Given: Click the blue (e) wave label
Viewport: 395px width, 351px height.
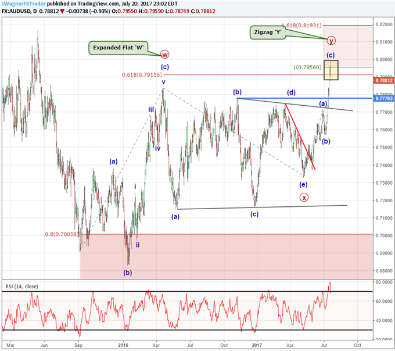Looking at the screenshot, I should [303, 184].
